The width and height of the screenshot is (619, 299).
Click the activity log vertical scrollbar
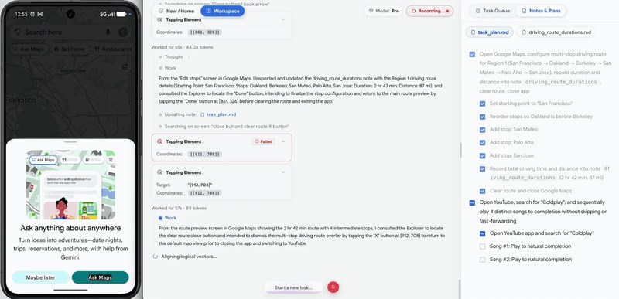(459, 289)
